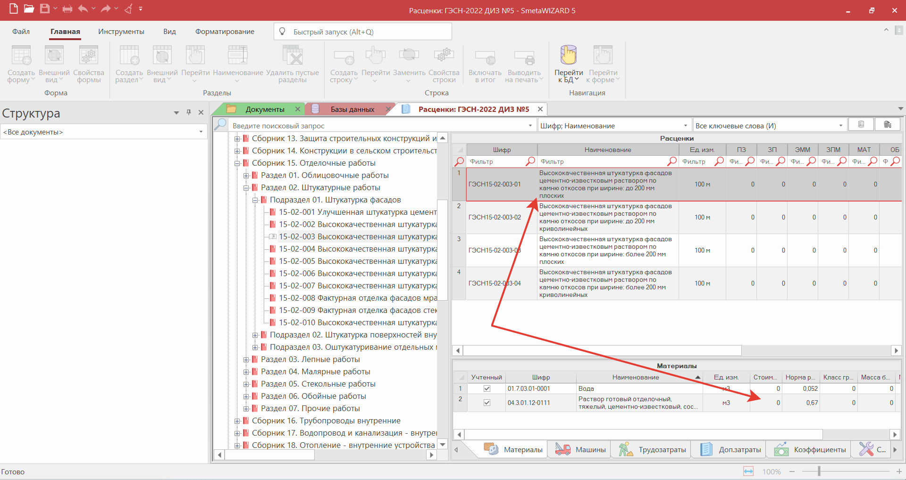Click the magnifier icon in Шифр filter cell
This screenshot has height=480, width=906.
(530, 161)
